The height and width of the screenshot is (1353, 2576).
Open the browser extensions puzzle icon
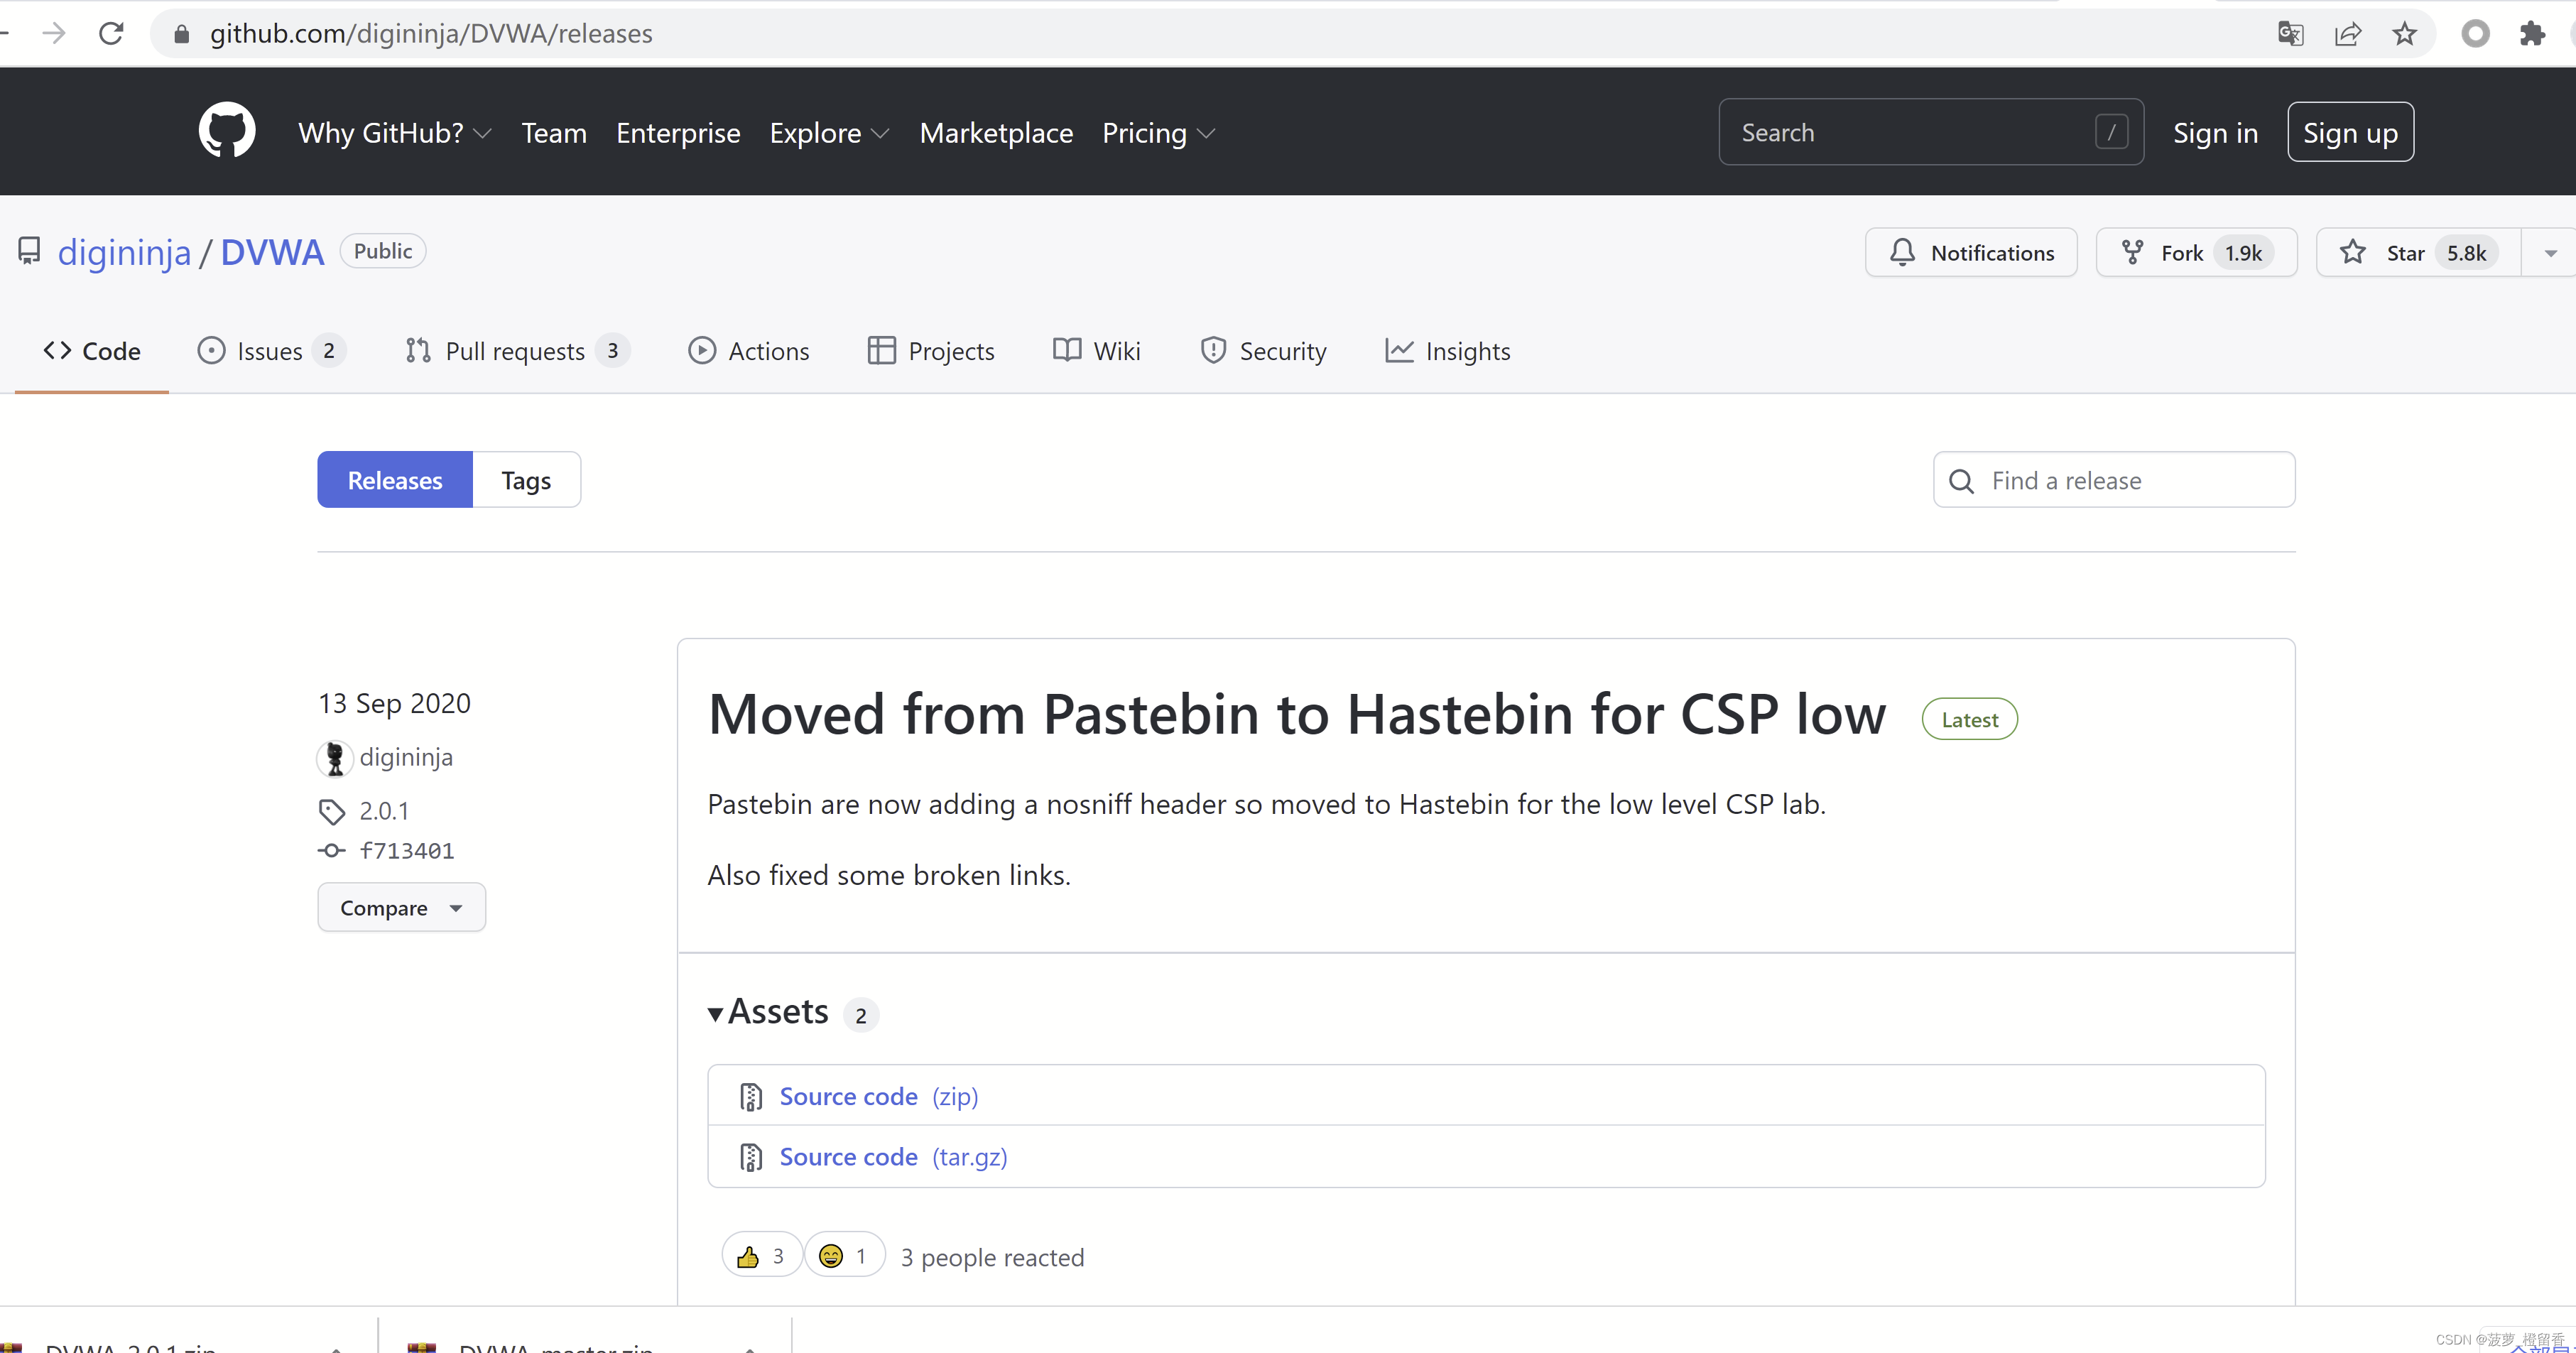click(x=2531, y=34)
